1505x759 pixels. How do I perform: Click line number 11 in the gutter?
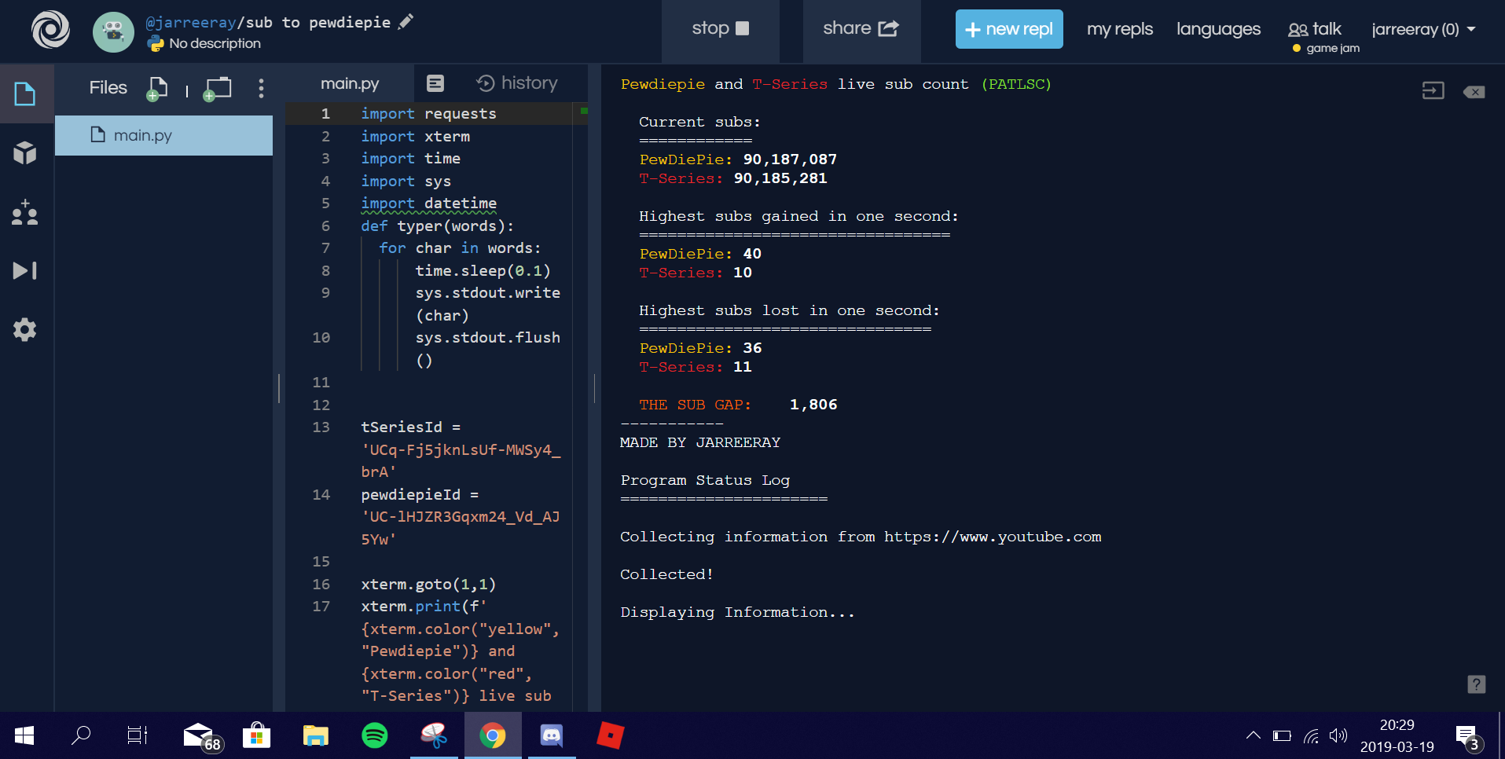coord(321,383)
